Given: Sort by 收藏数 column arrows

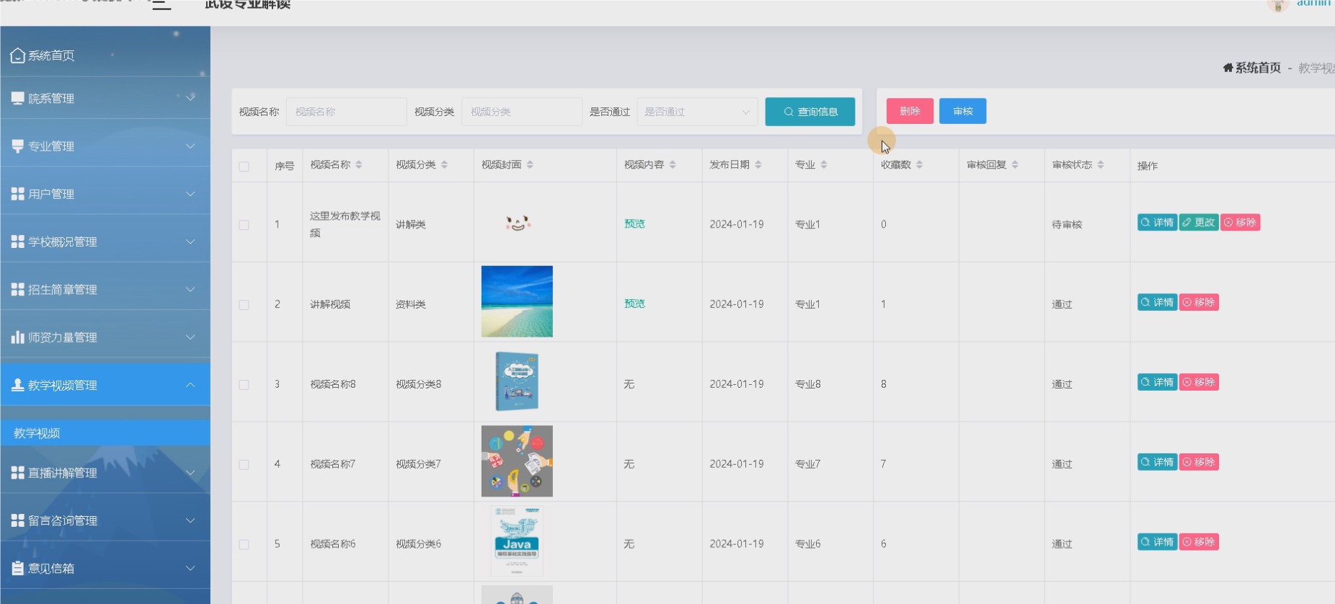Looking at the screenshot, I should tap(919, 165).
